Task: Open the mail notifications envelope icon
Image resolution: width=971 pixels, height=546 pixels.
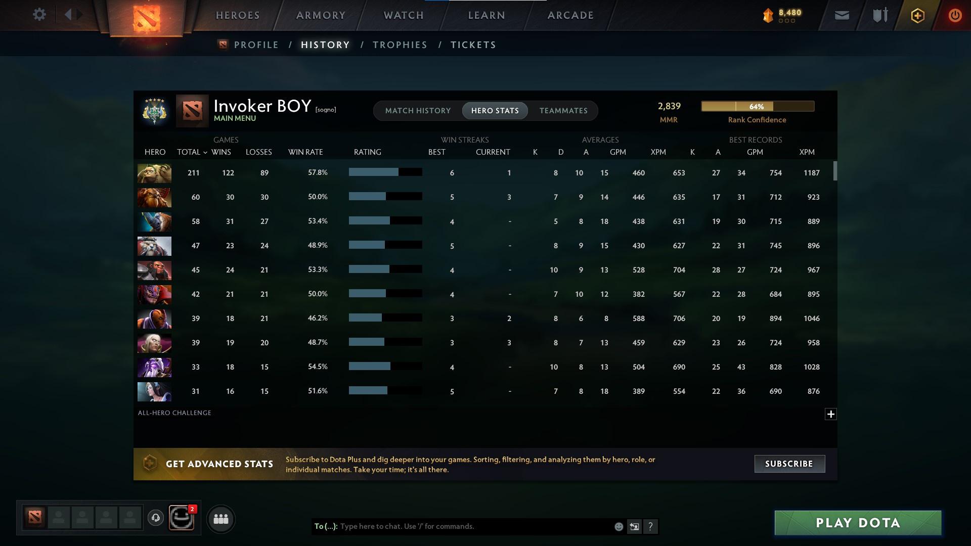Action: pyautogui.click(x=842, y=15)
